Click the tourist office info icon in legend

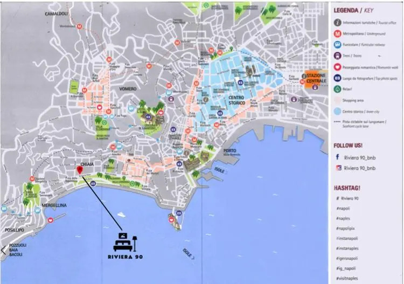[x=337, y=23]
